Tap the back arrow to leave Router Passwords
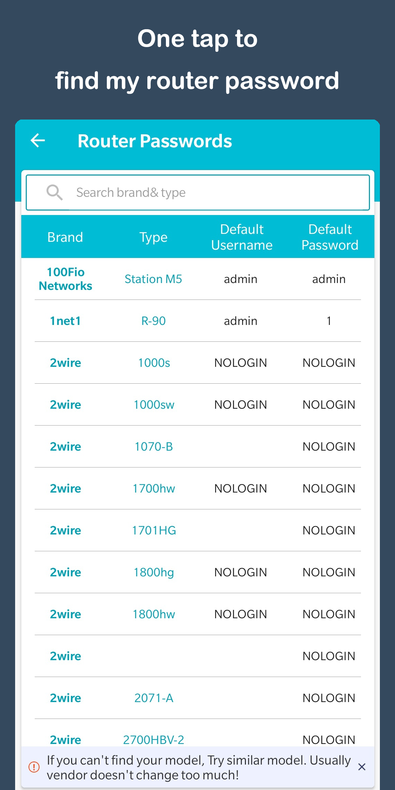The height and width of the screenshot is (790, 395). (37, 140)
